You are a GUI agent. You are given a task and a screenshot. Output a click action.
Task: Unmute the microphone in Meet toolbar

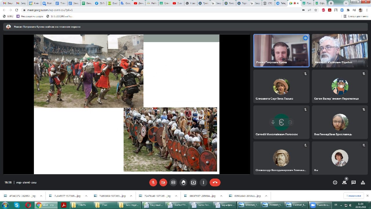click(153, 183)
